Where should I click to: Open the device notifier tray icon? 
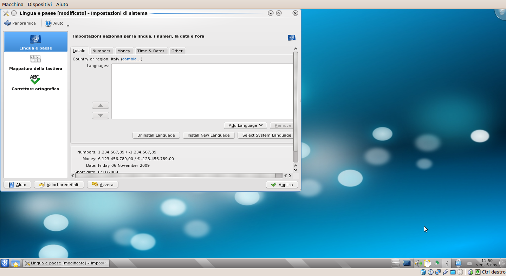point(458,263)
